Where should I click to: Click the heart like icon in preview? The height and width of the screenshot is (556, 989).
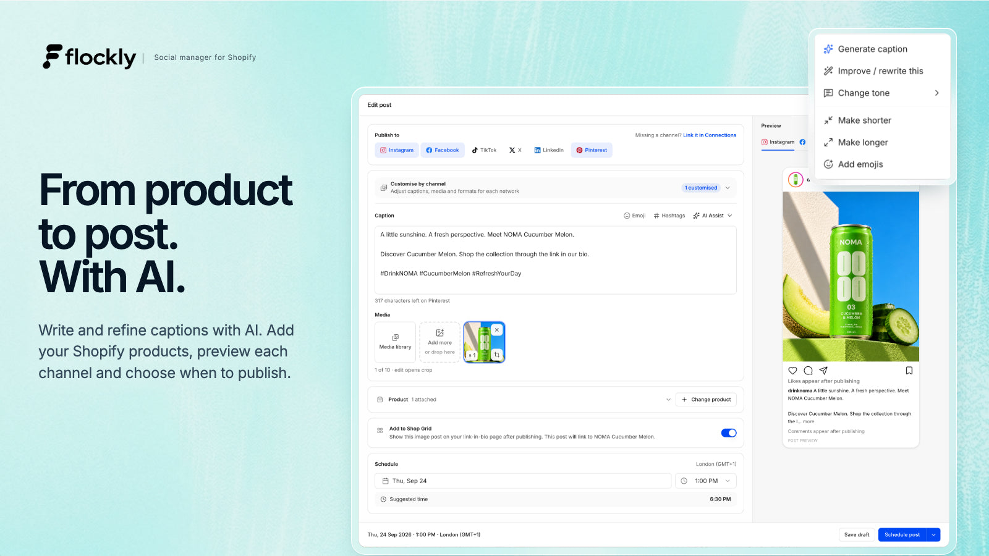[x=792, y=371]
